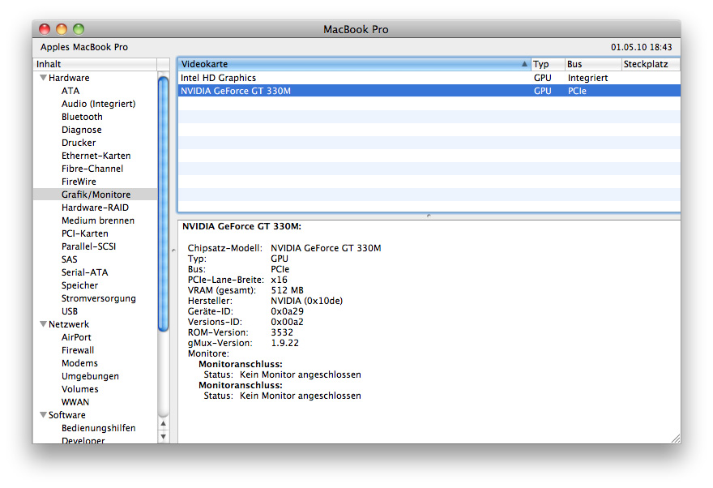Viewport: 713px width, 488px height.
Task: Select Umgebungen under Netzwerk
Action: [x=90, y=376]
